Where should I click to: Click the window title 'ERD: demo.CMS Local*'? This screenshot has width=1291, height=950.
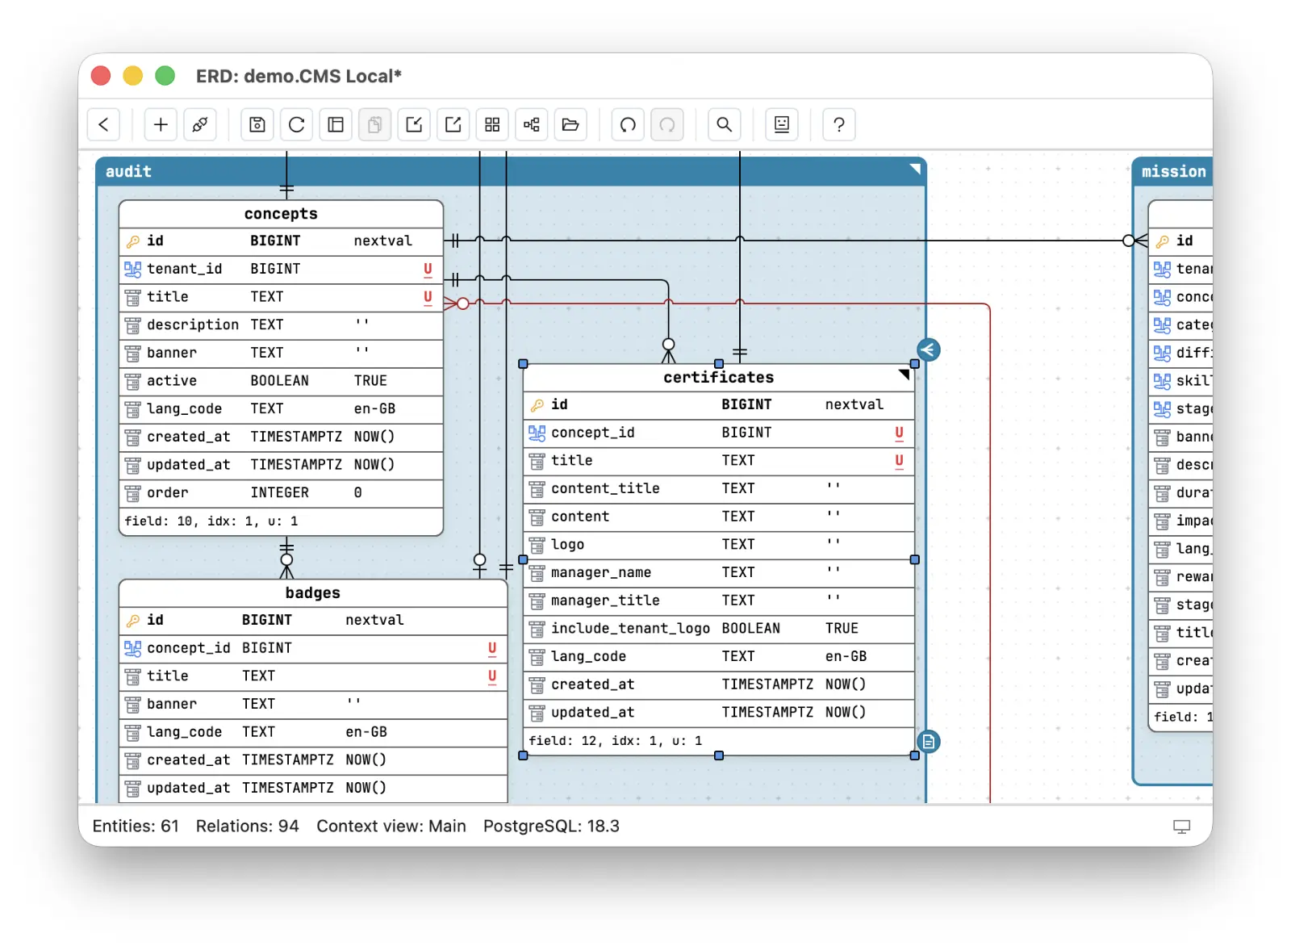coord(299,76)
